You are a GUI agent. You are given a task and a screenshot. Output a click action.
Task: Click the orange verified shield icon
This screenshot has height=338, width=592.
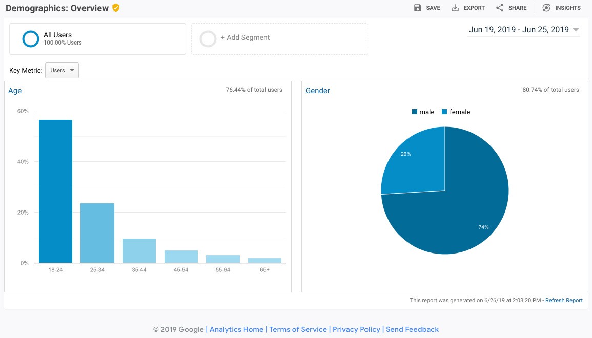tap(116, 8)
